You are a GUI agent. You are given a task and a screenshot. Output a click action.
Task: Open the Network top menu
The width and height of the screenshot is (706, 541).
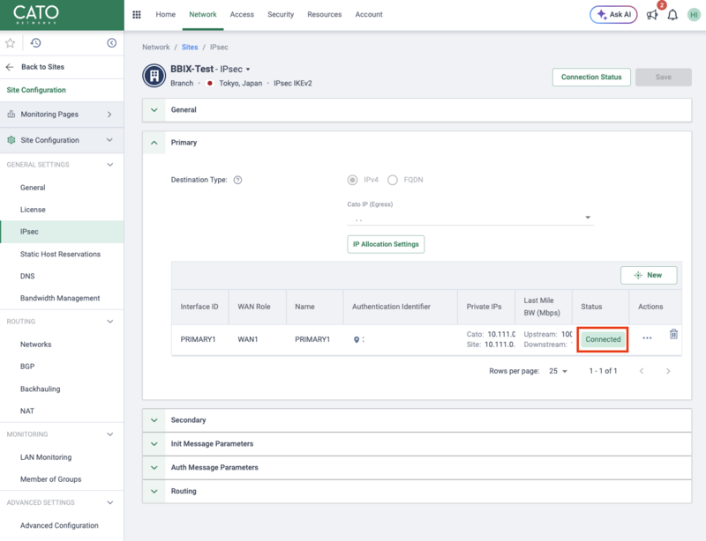coord(203,14)
